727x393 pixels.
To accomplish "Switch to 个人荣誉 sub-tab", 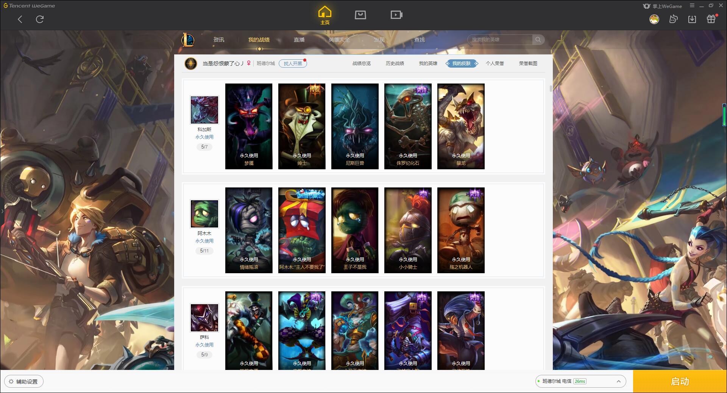I will [495, 63].
